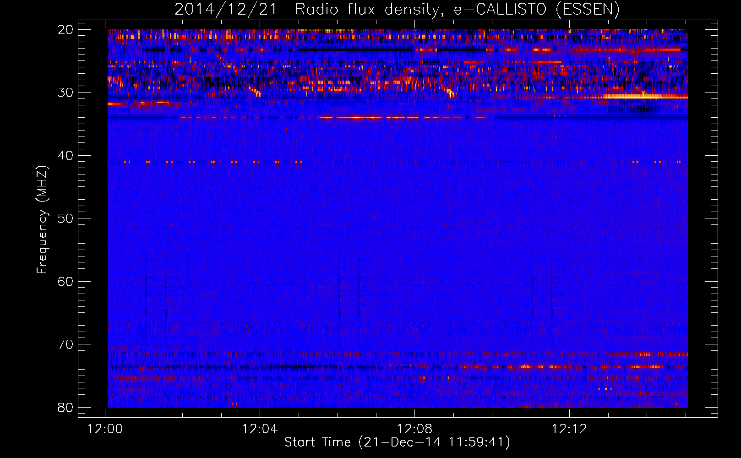The height and width of the screenshot is (458, 741).
Task: Click the 12:00 time tick label
Action: point(105,429)
